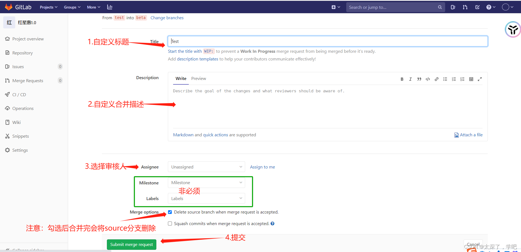This screenshot has width=521, height=252.
Task: Click Submit merge request
Action: (x=131, y=244)
